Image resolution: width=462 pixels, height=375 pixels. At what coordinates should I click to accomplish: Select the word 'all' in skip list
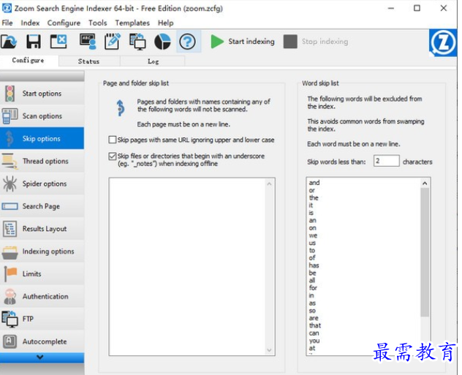coord(312,280)
